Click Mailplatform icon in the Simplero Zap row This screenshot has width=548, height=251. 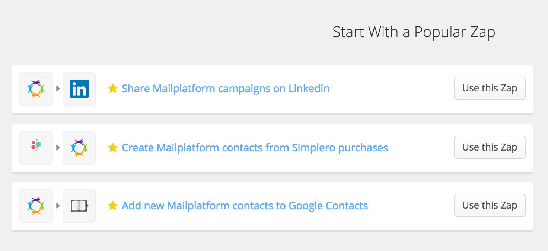click(x=79, y=148)
